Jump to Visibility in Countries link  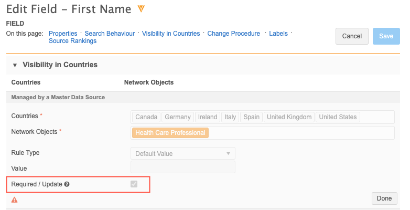tap(171, 34)
